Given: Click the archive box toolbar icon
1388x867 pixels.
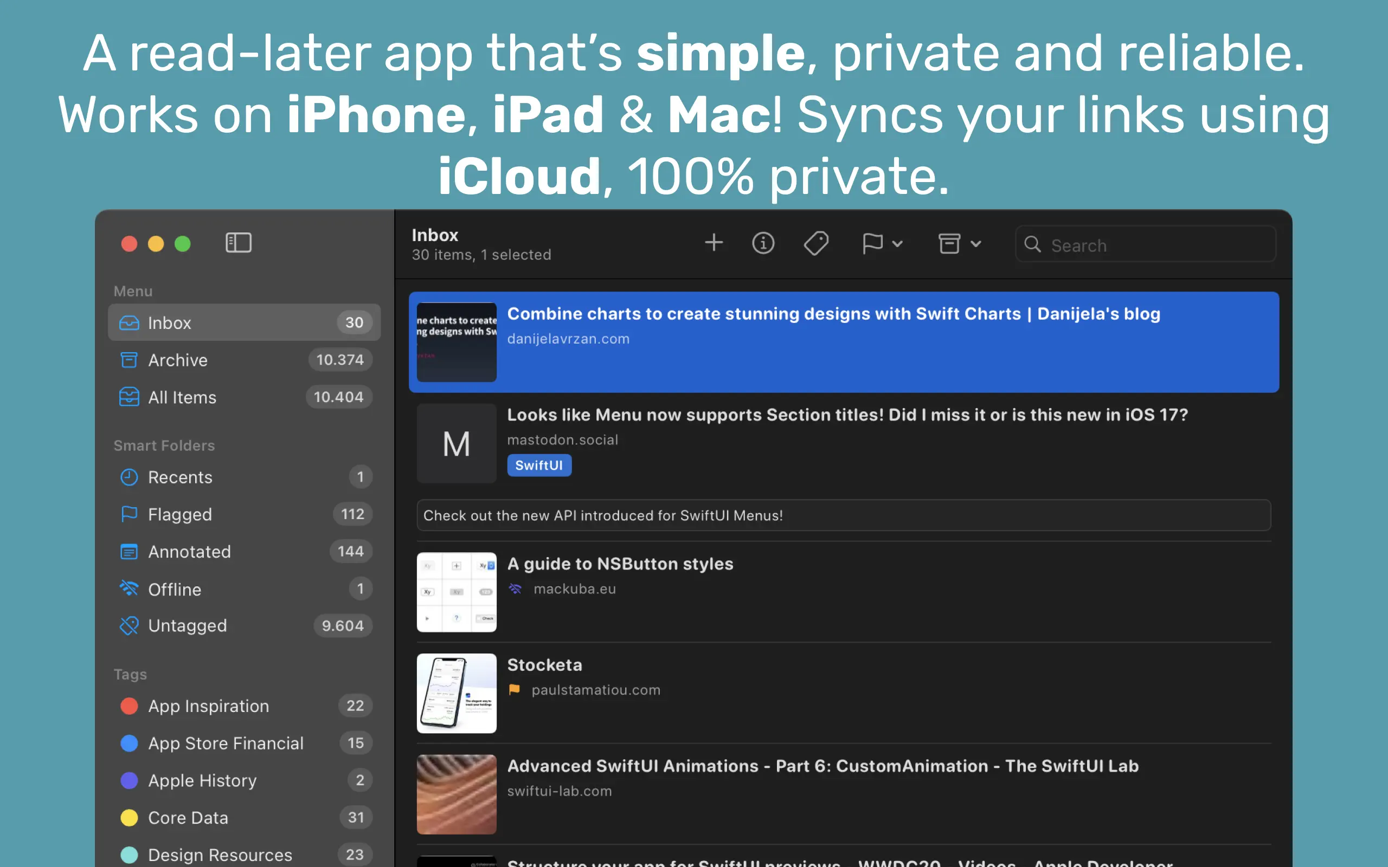Looking at the screenshot, I should click(x=949, y=243).
